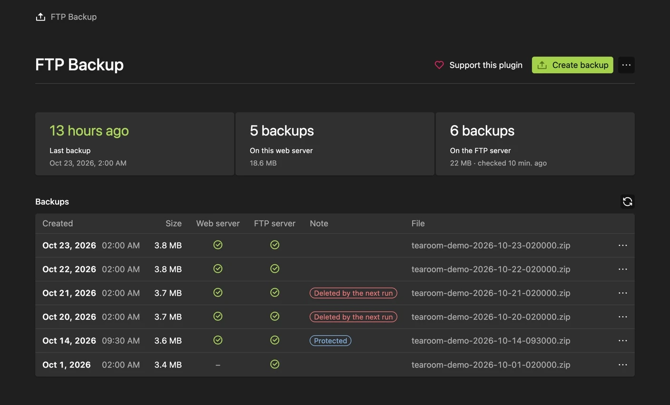The width and height of the screenshot is (670, 405).
Task: Click the Size column header
Action: 174,223
